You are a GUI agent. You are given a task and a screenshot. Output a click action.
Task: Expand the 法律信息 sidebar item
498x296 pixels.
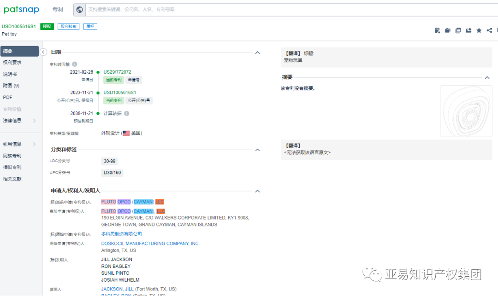[x=19, y=121]
